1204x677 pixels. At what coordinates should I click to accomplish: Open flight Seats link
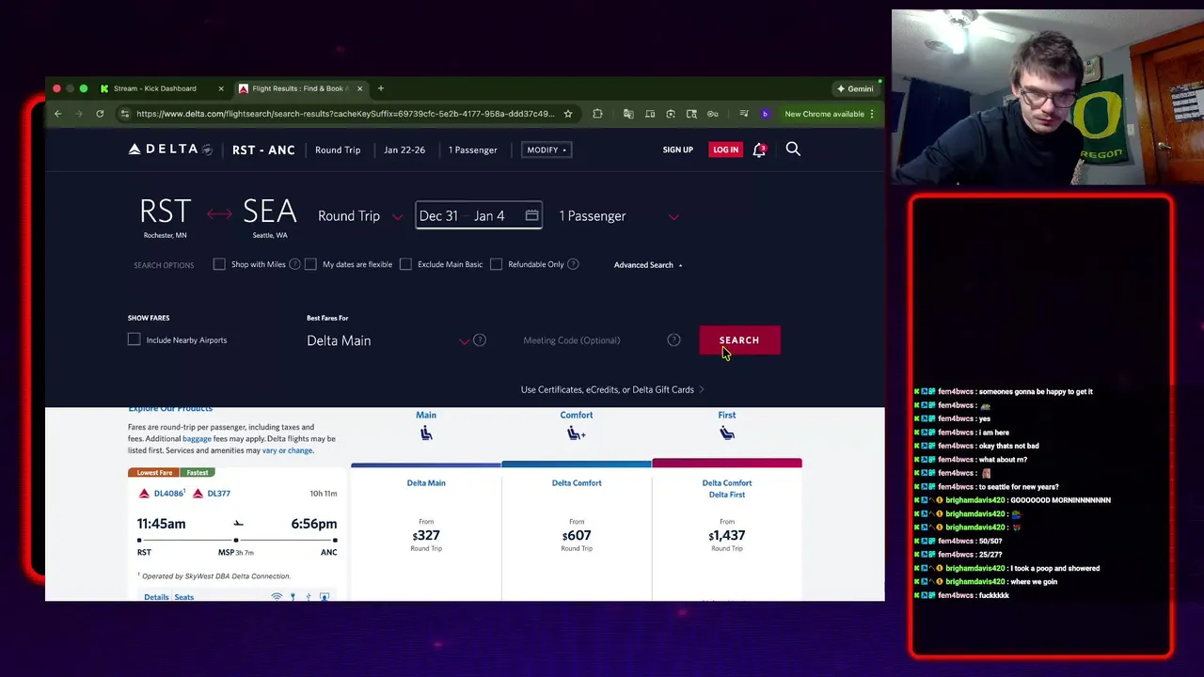[183, 597]
